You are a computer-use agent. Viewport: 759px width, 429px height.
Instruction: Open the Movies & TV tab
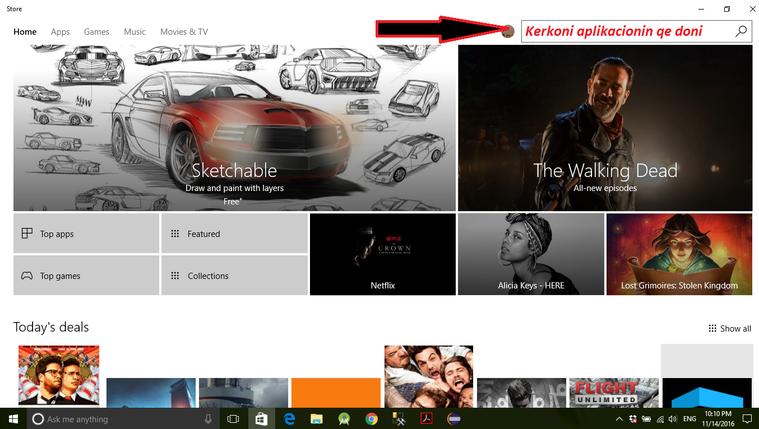tap(184, 32)
